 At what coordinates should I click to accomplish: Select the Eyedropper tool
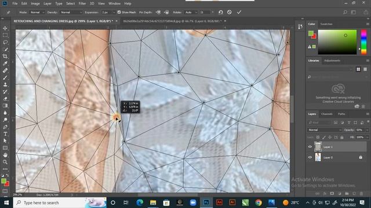click(5, 63)
